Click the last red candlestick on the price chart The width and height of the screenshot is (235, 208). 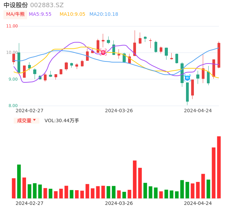tap(219, 55)
